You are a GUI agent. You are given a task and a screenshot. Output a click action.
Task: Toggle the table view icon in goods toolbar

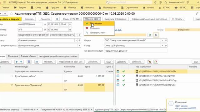[x=29, y=62]
